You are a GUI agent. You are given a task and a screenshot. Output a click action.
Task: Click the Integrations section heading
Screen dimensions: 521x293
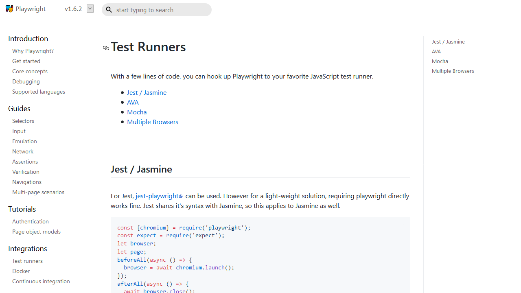[28, 248]
